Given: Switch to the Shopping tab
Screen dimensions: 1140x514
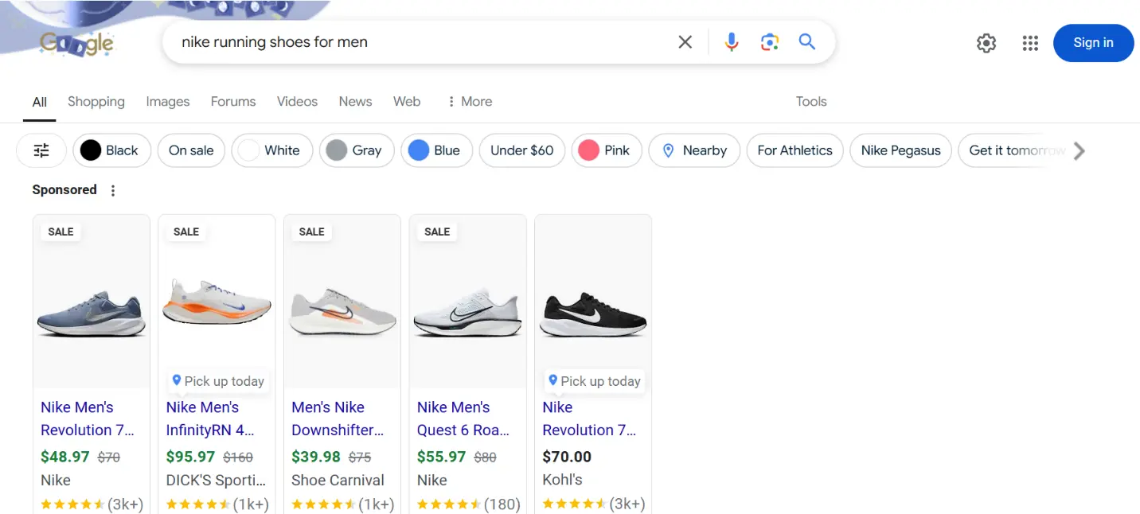Looking at the screenshot, I should [96, 102].
